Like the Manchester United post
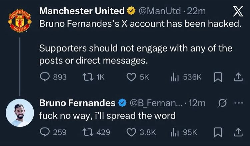The height and width of the screenshot is (146, 250). (131, 77)
